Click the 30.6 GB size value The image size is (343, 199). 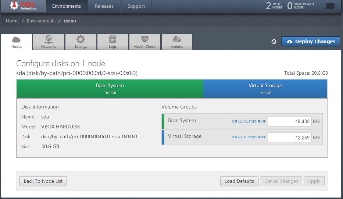pos(50,146)
